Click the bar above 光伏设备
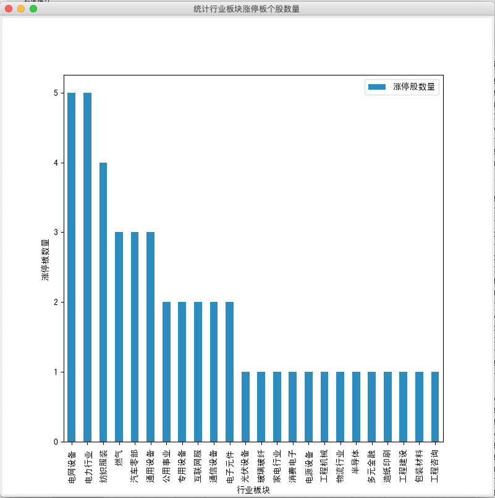Viewport: 495px width, 498px height. (x=245, y=407)
